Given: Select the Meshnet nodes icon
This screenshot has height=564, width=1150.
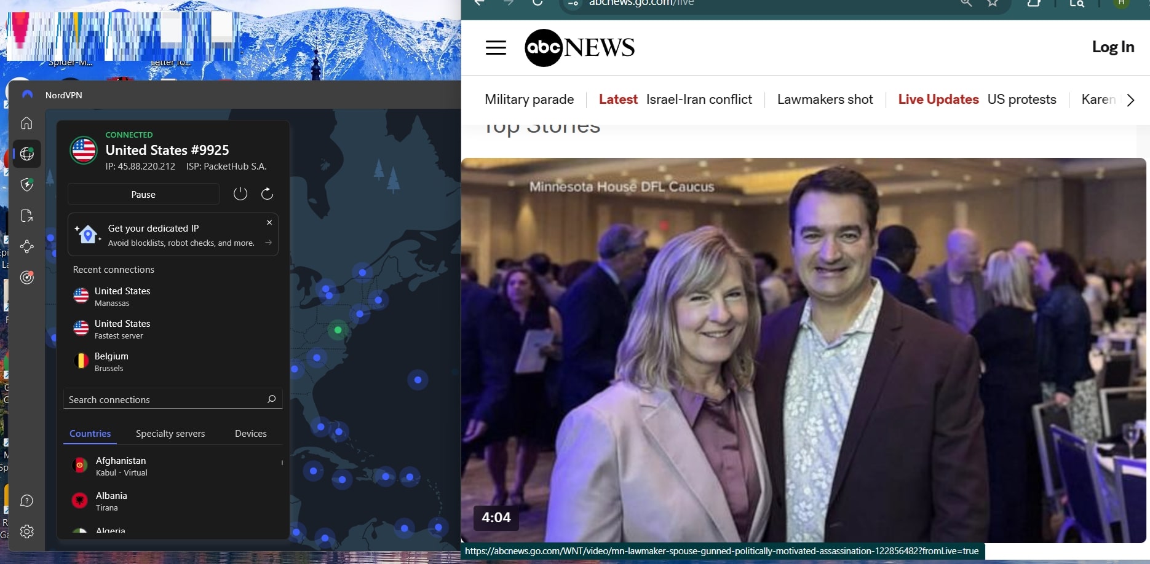Looking at the screenshot, I should click(x=26, y=247).
